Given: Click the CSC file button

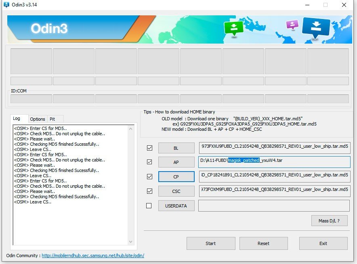Looking at the screenshot, I should 176,191.
